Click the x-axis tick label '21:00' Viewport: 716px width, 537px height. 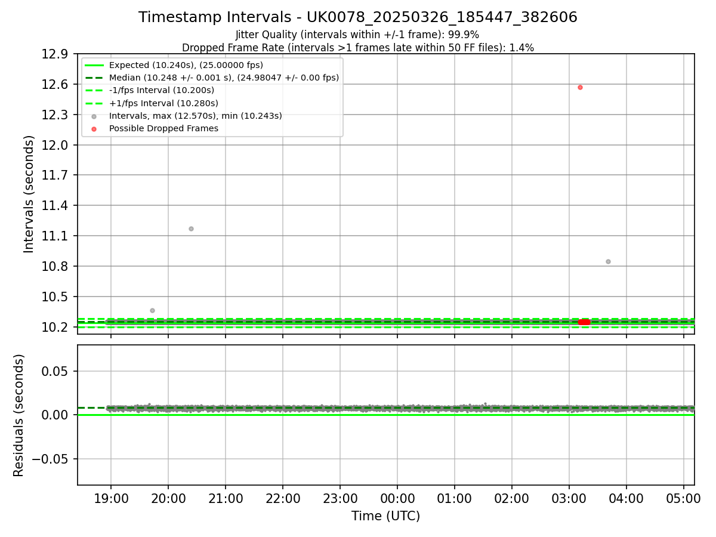point(226,498)
